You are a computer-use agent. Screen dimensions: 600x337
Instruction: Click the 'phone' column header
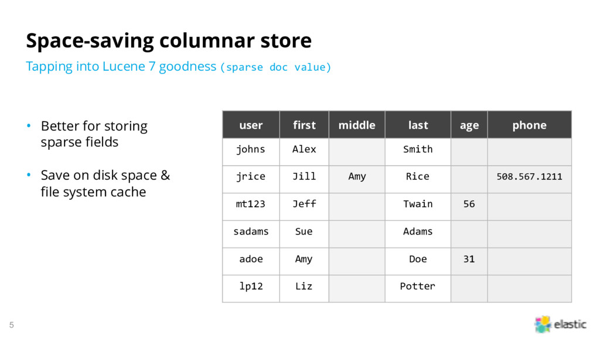coord(530,125)
